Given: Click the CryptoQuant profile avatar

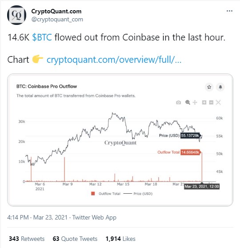Looking at the screenshot, I should coord(16,15).
